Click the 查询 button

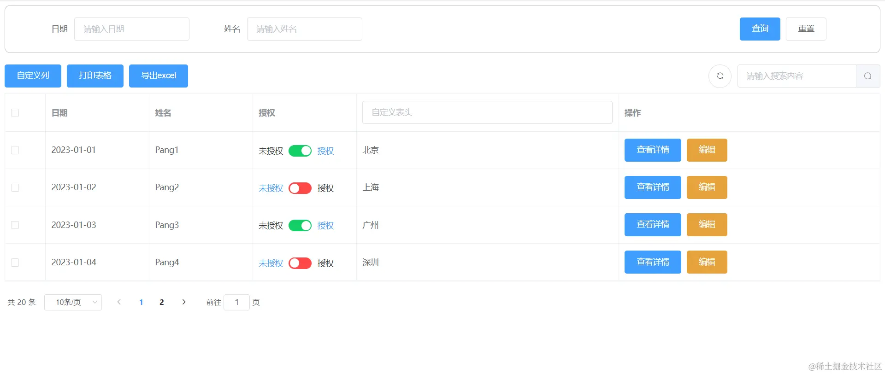tap(760, 29)
